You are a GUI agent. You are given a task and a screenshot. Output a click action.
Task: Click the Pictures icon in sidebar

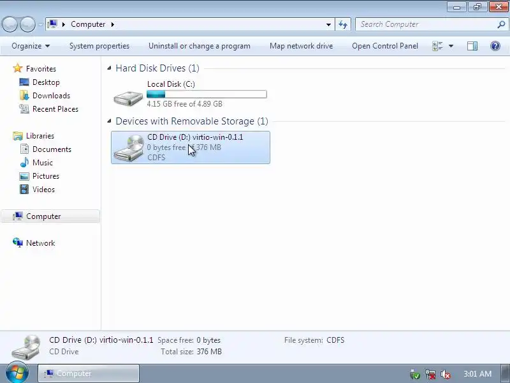24,176
